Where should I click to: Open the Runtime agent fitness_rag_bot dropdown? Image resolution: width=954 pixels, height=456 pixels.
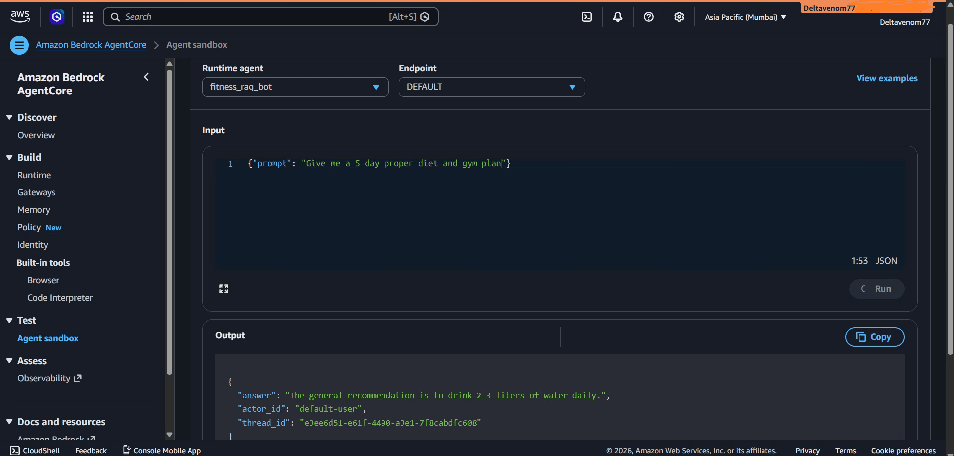pyautogui.click(x=295, y=87)
